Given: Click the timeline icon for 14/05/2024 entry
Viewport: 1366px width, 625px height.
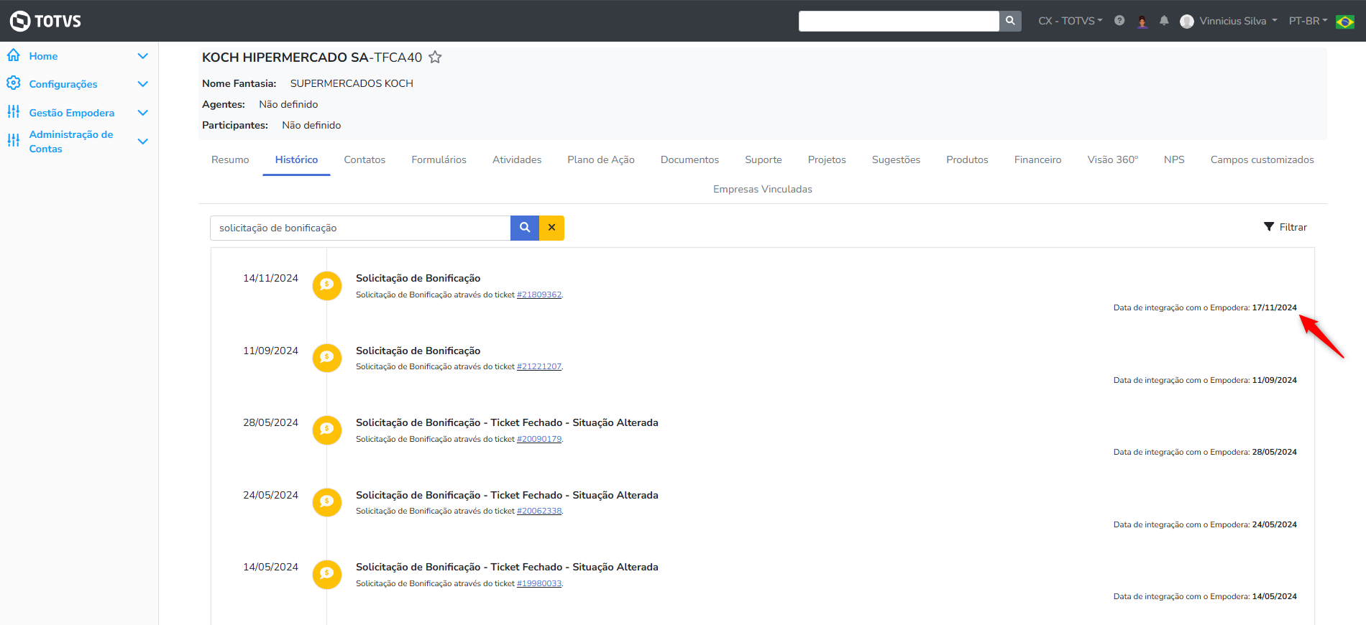Looking at the screenshot, I should [327, 574].
